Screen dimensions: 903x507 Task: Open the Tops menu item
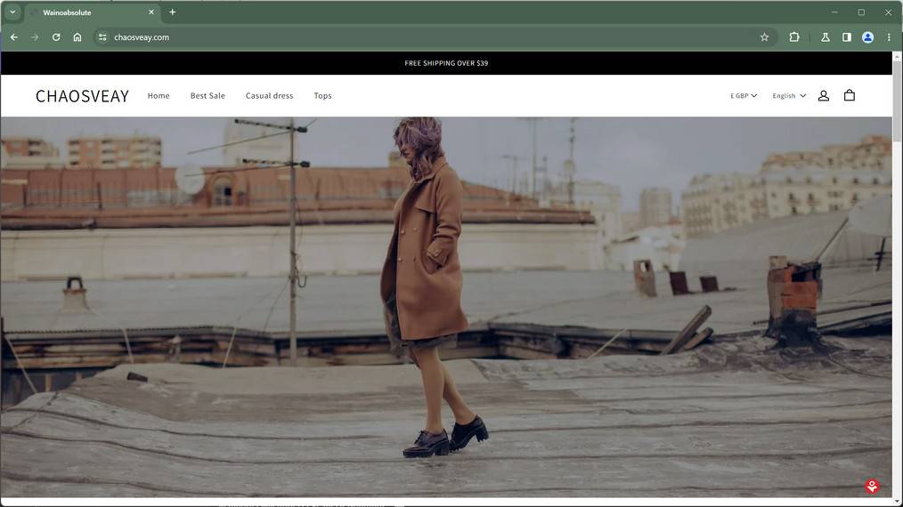click(322, 95)
